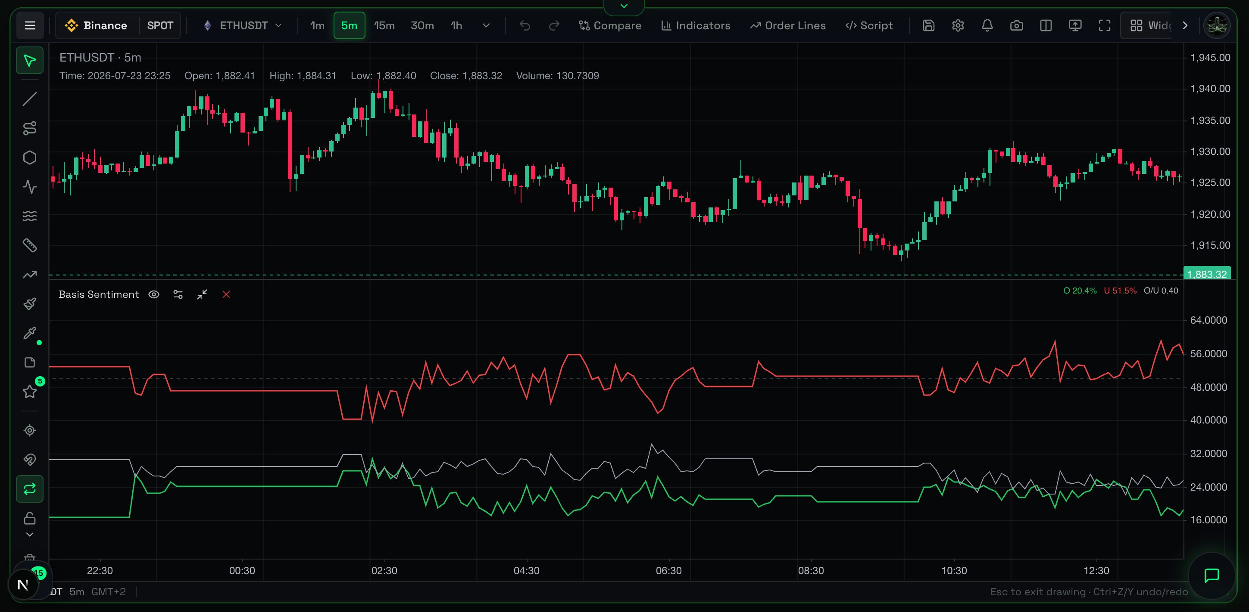Select the path nodes drawing tool
This screenshot has height=612, width=1249.
[x=30, y=128]
